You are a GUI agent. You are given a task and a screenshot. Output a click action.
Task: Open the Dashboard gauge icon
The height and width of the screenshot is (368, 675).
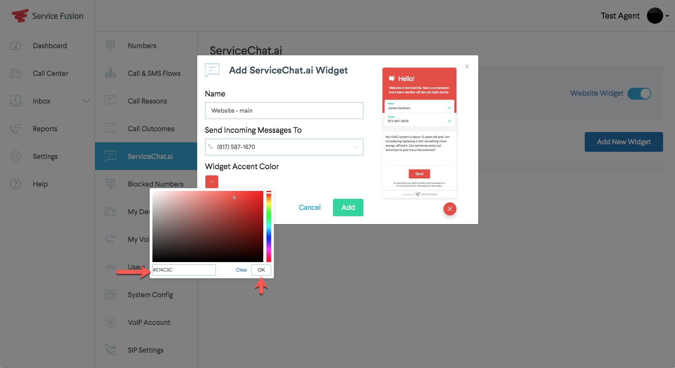[x=15, y=46]
